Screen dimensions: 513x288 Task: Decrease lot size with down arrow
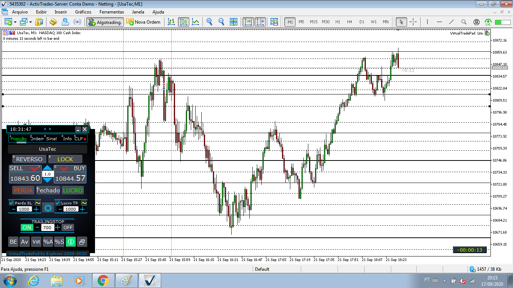(x=48, y=180)
